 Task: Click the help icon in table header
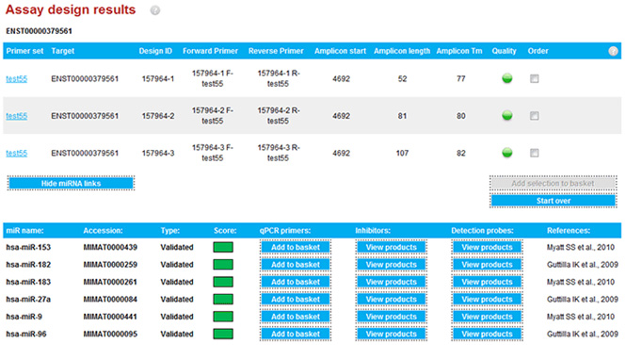[x=613, y=51]
